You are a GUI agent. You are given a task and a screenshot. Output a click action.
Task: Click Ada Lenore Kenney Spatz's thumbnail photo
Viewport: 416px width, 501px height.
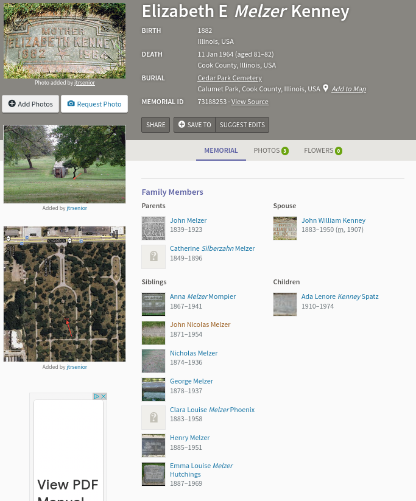click(x=285, y=304)
